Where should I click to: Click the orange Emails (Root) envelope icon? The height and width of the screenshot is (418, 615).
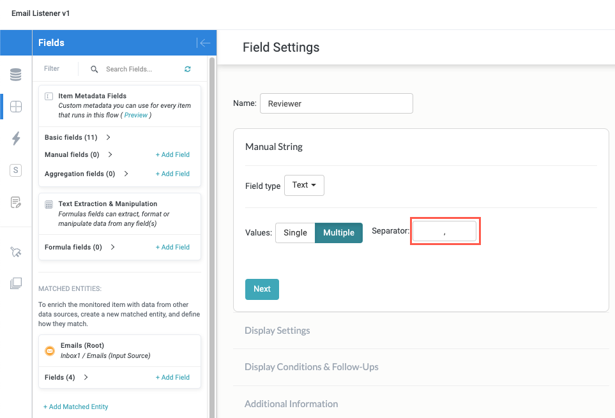point(50,350)
